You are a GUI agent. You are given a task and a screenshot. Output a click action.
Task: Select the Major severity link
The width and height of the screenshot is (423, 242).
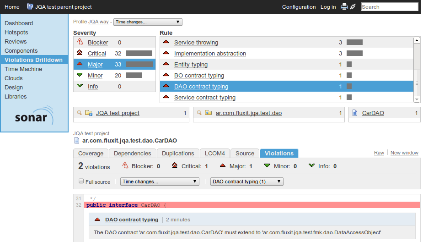click(x=95, y=64)
